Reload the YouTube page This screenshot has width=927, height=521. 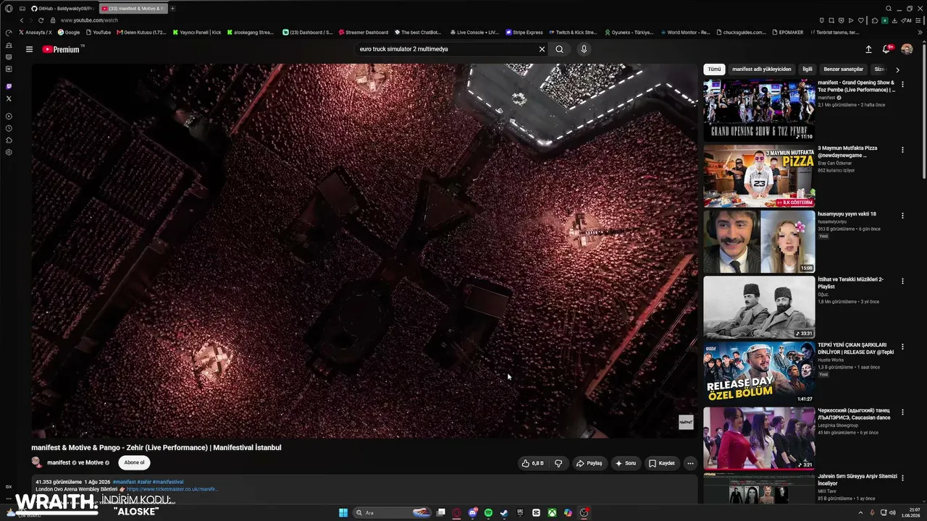41,20
